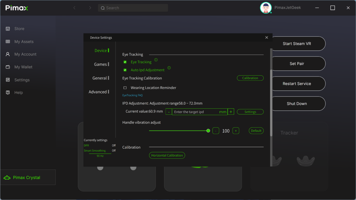
Task: Decrease target IPD with minus button
Action: point(169,112)
